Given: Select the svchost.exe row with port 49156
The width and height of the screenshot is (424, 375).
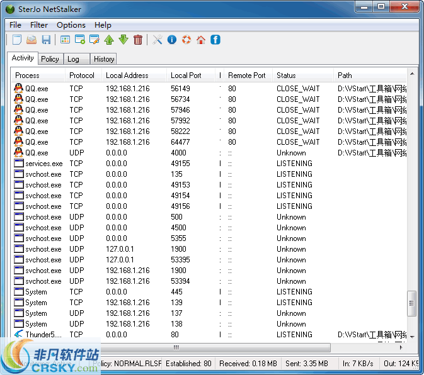Looking at the screenshot, I should click(x=209, y=206).
